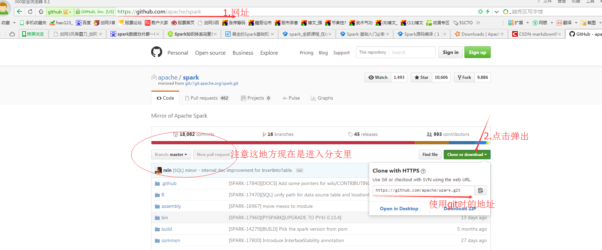Open the assembly folder
Viewport: 602px width, 250px height.
point(171,206)
